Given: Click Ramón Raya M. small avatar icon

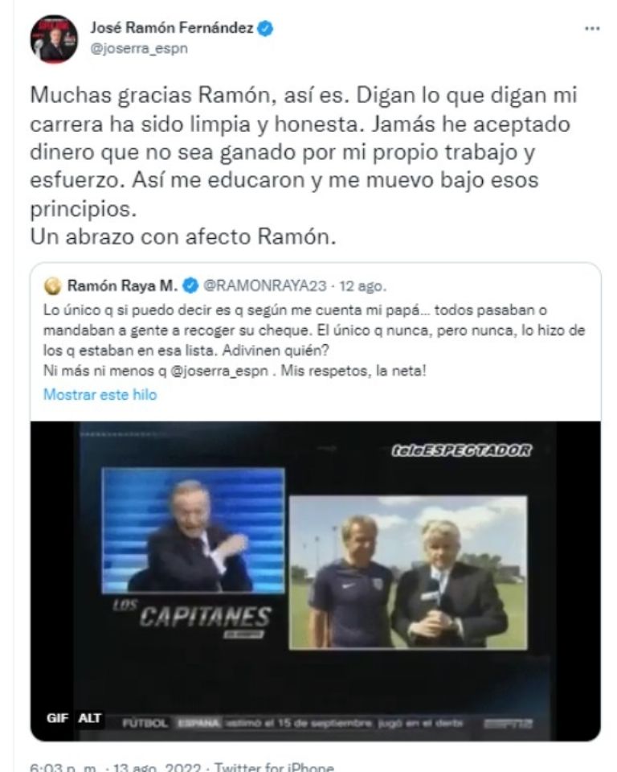Looking at the screenshot, I should click(53, 285).
